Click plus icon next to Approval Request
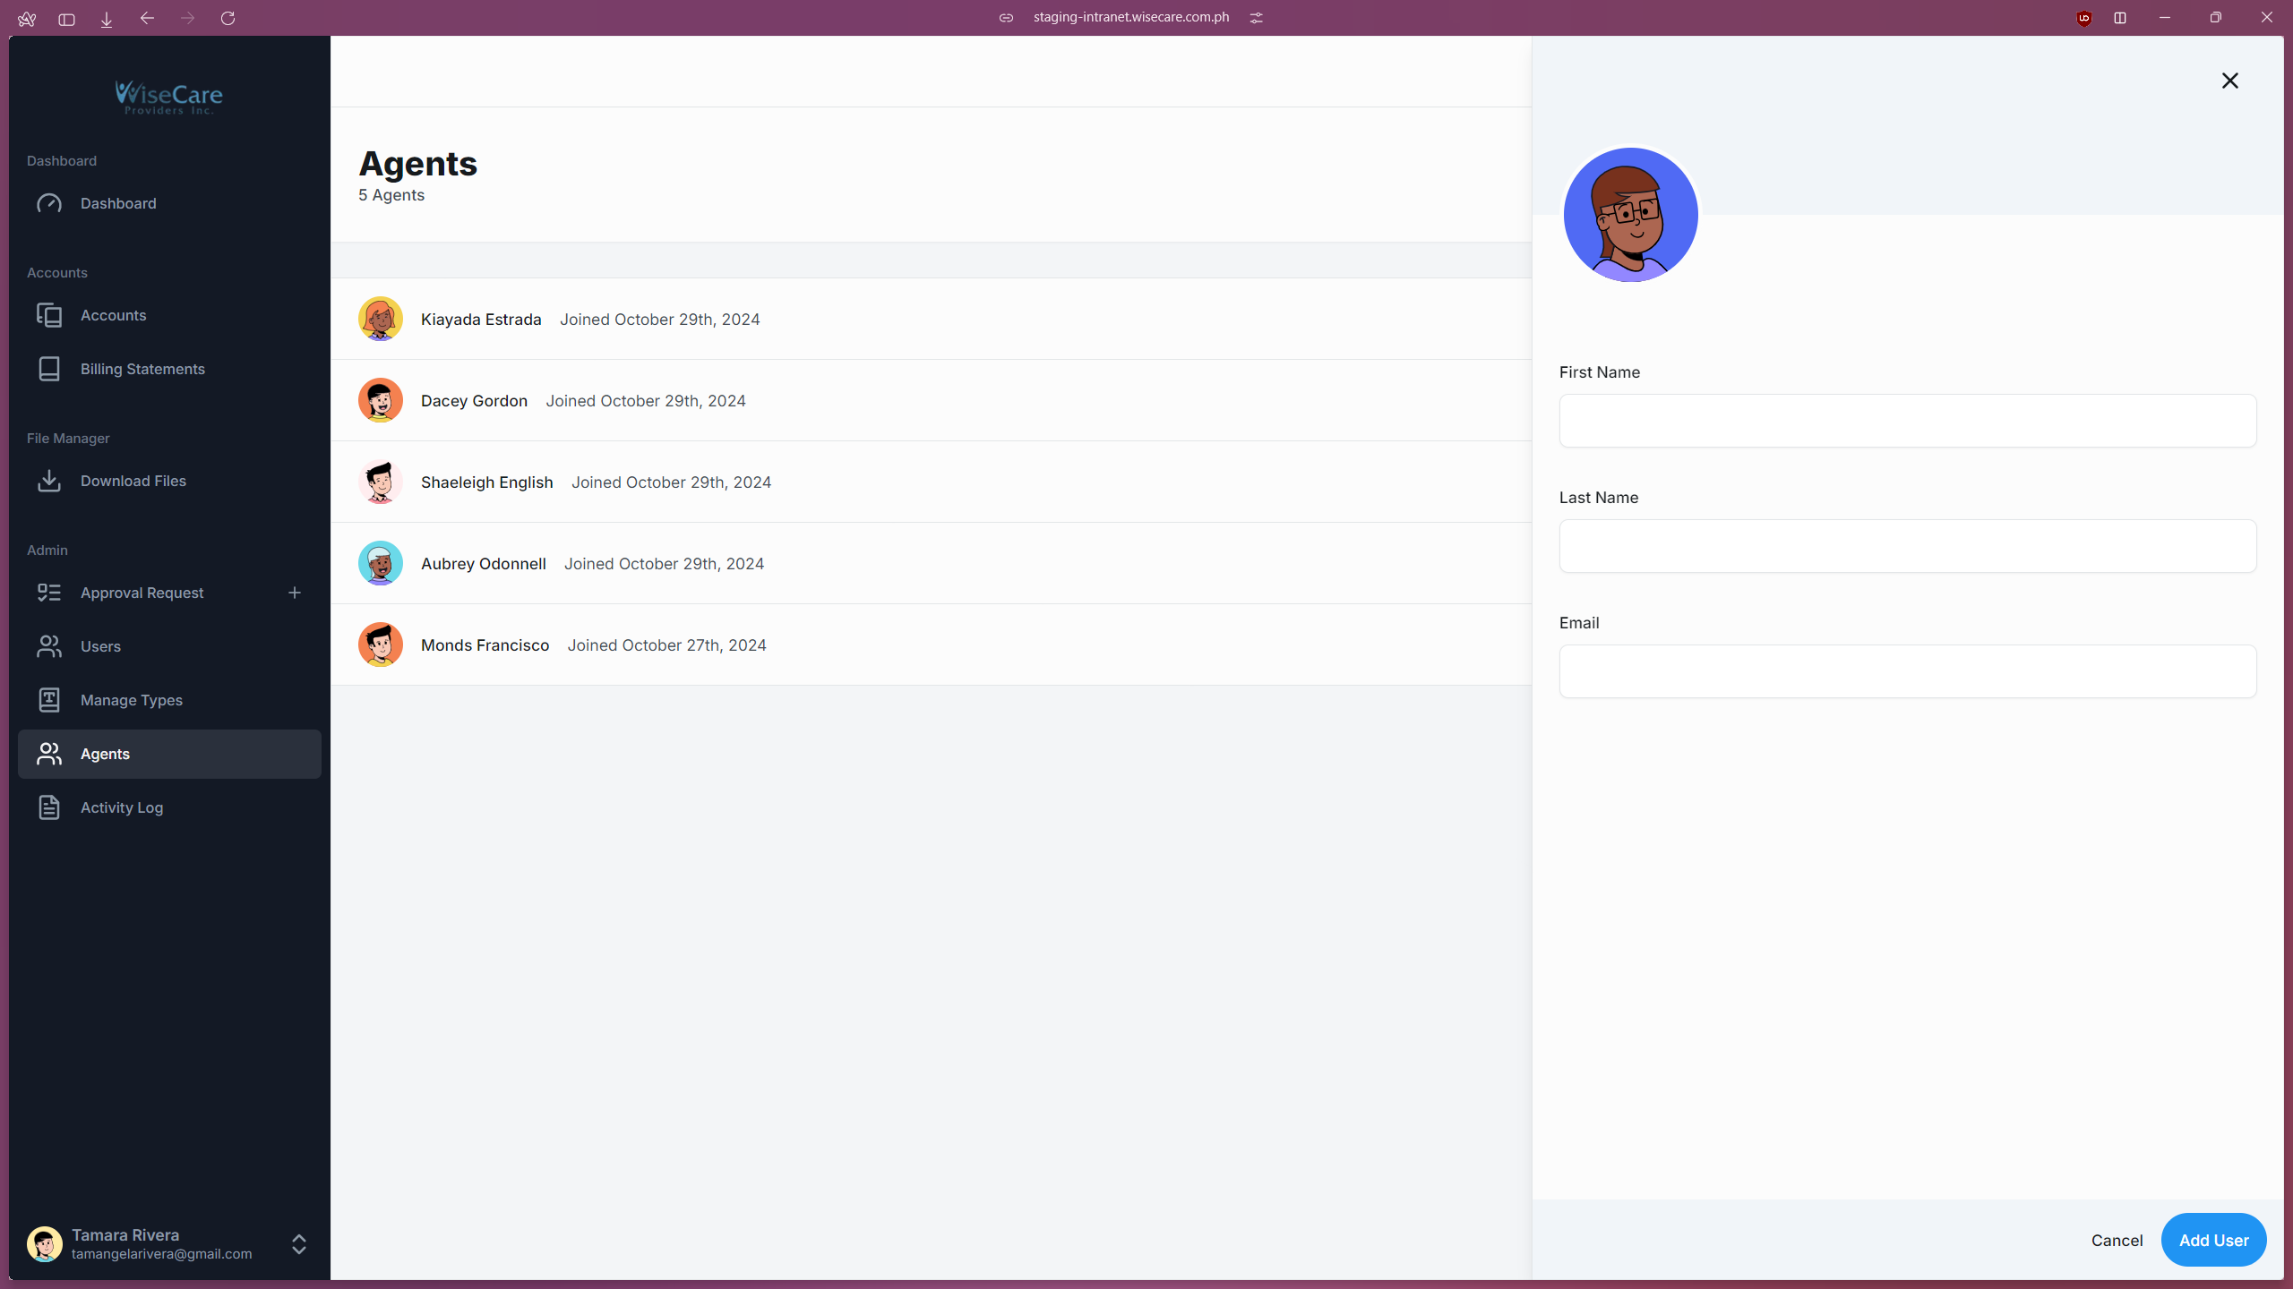2293x1289 pixels. click(295, 593)
